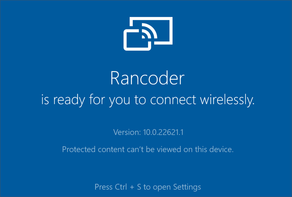Click the wireless display cast icon
Screen dimensions: 292x197
click(x=148, y=33)
